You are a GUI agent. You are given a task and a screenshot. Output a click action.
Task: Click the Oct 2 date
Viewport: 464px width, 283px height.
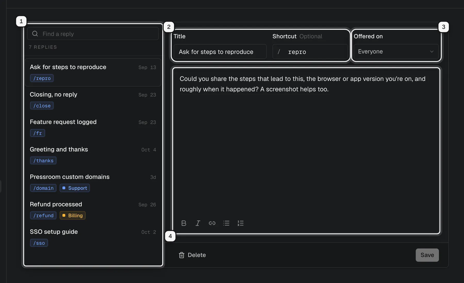[149, 232]
